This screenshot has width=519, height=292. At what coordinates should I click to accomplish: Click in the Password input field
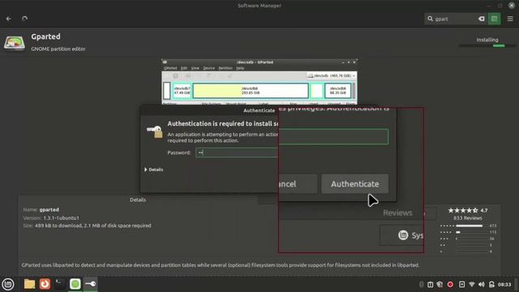point(237,152)
